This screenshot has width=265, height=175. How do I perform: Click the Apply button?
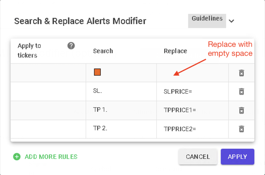(x=237, y=157)
